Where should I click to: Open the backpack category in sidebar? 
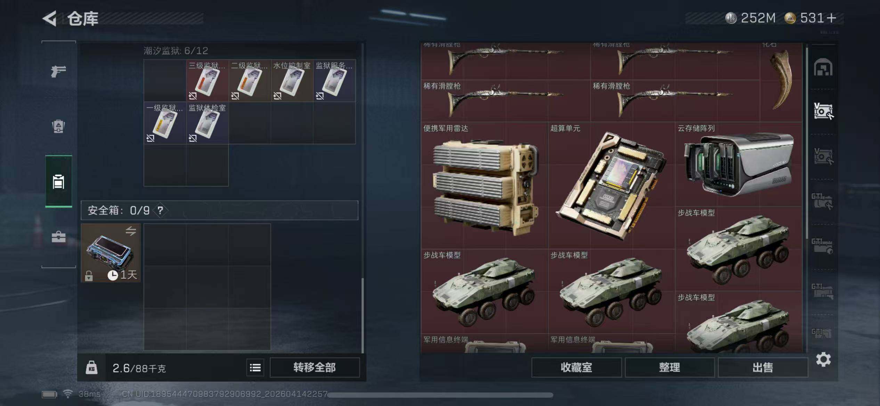coord(58,126)
